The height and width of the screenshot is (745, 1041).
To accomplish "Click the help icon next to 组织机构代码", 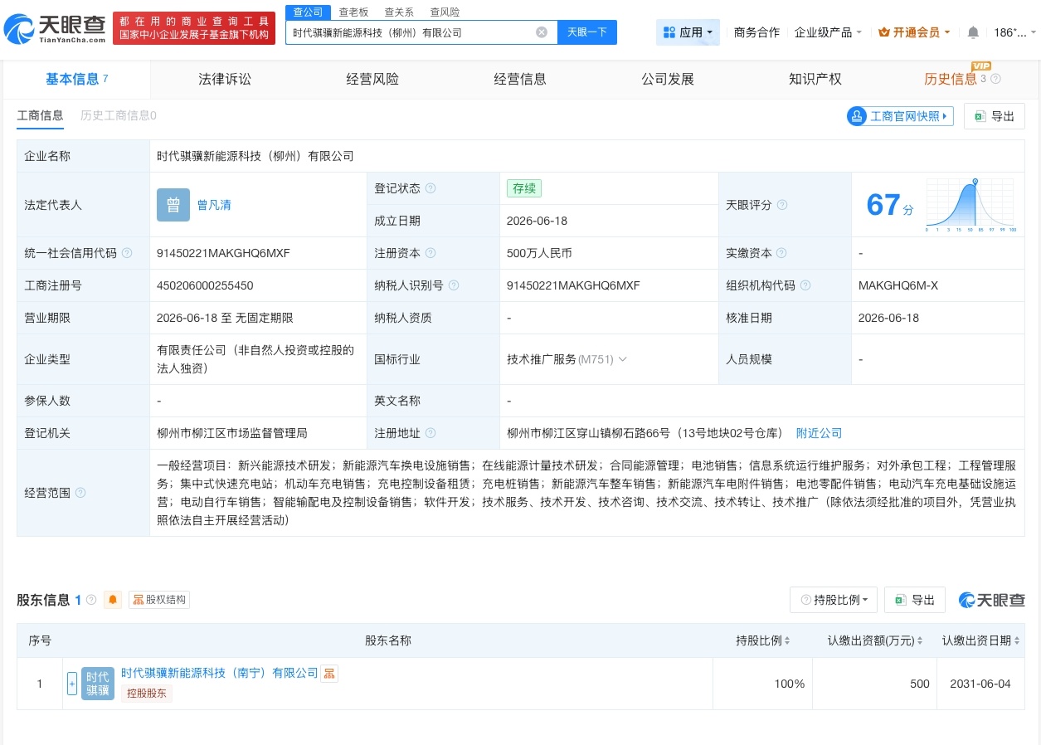I will pyautogui.click(x=805, y=285).
